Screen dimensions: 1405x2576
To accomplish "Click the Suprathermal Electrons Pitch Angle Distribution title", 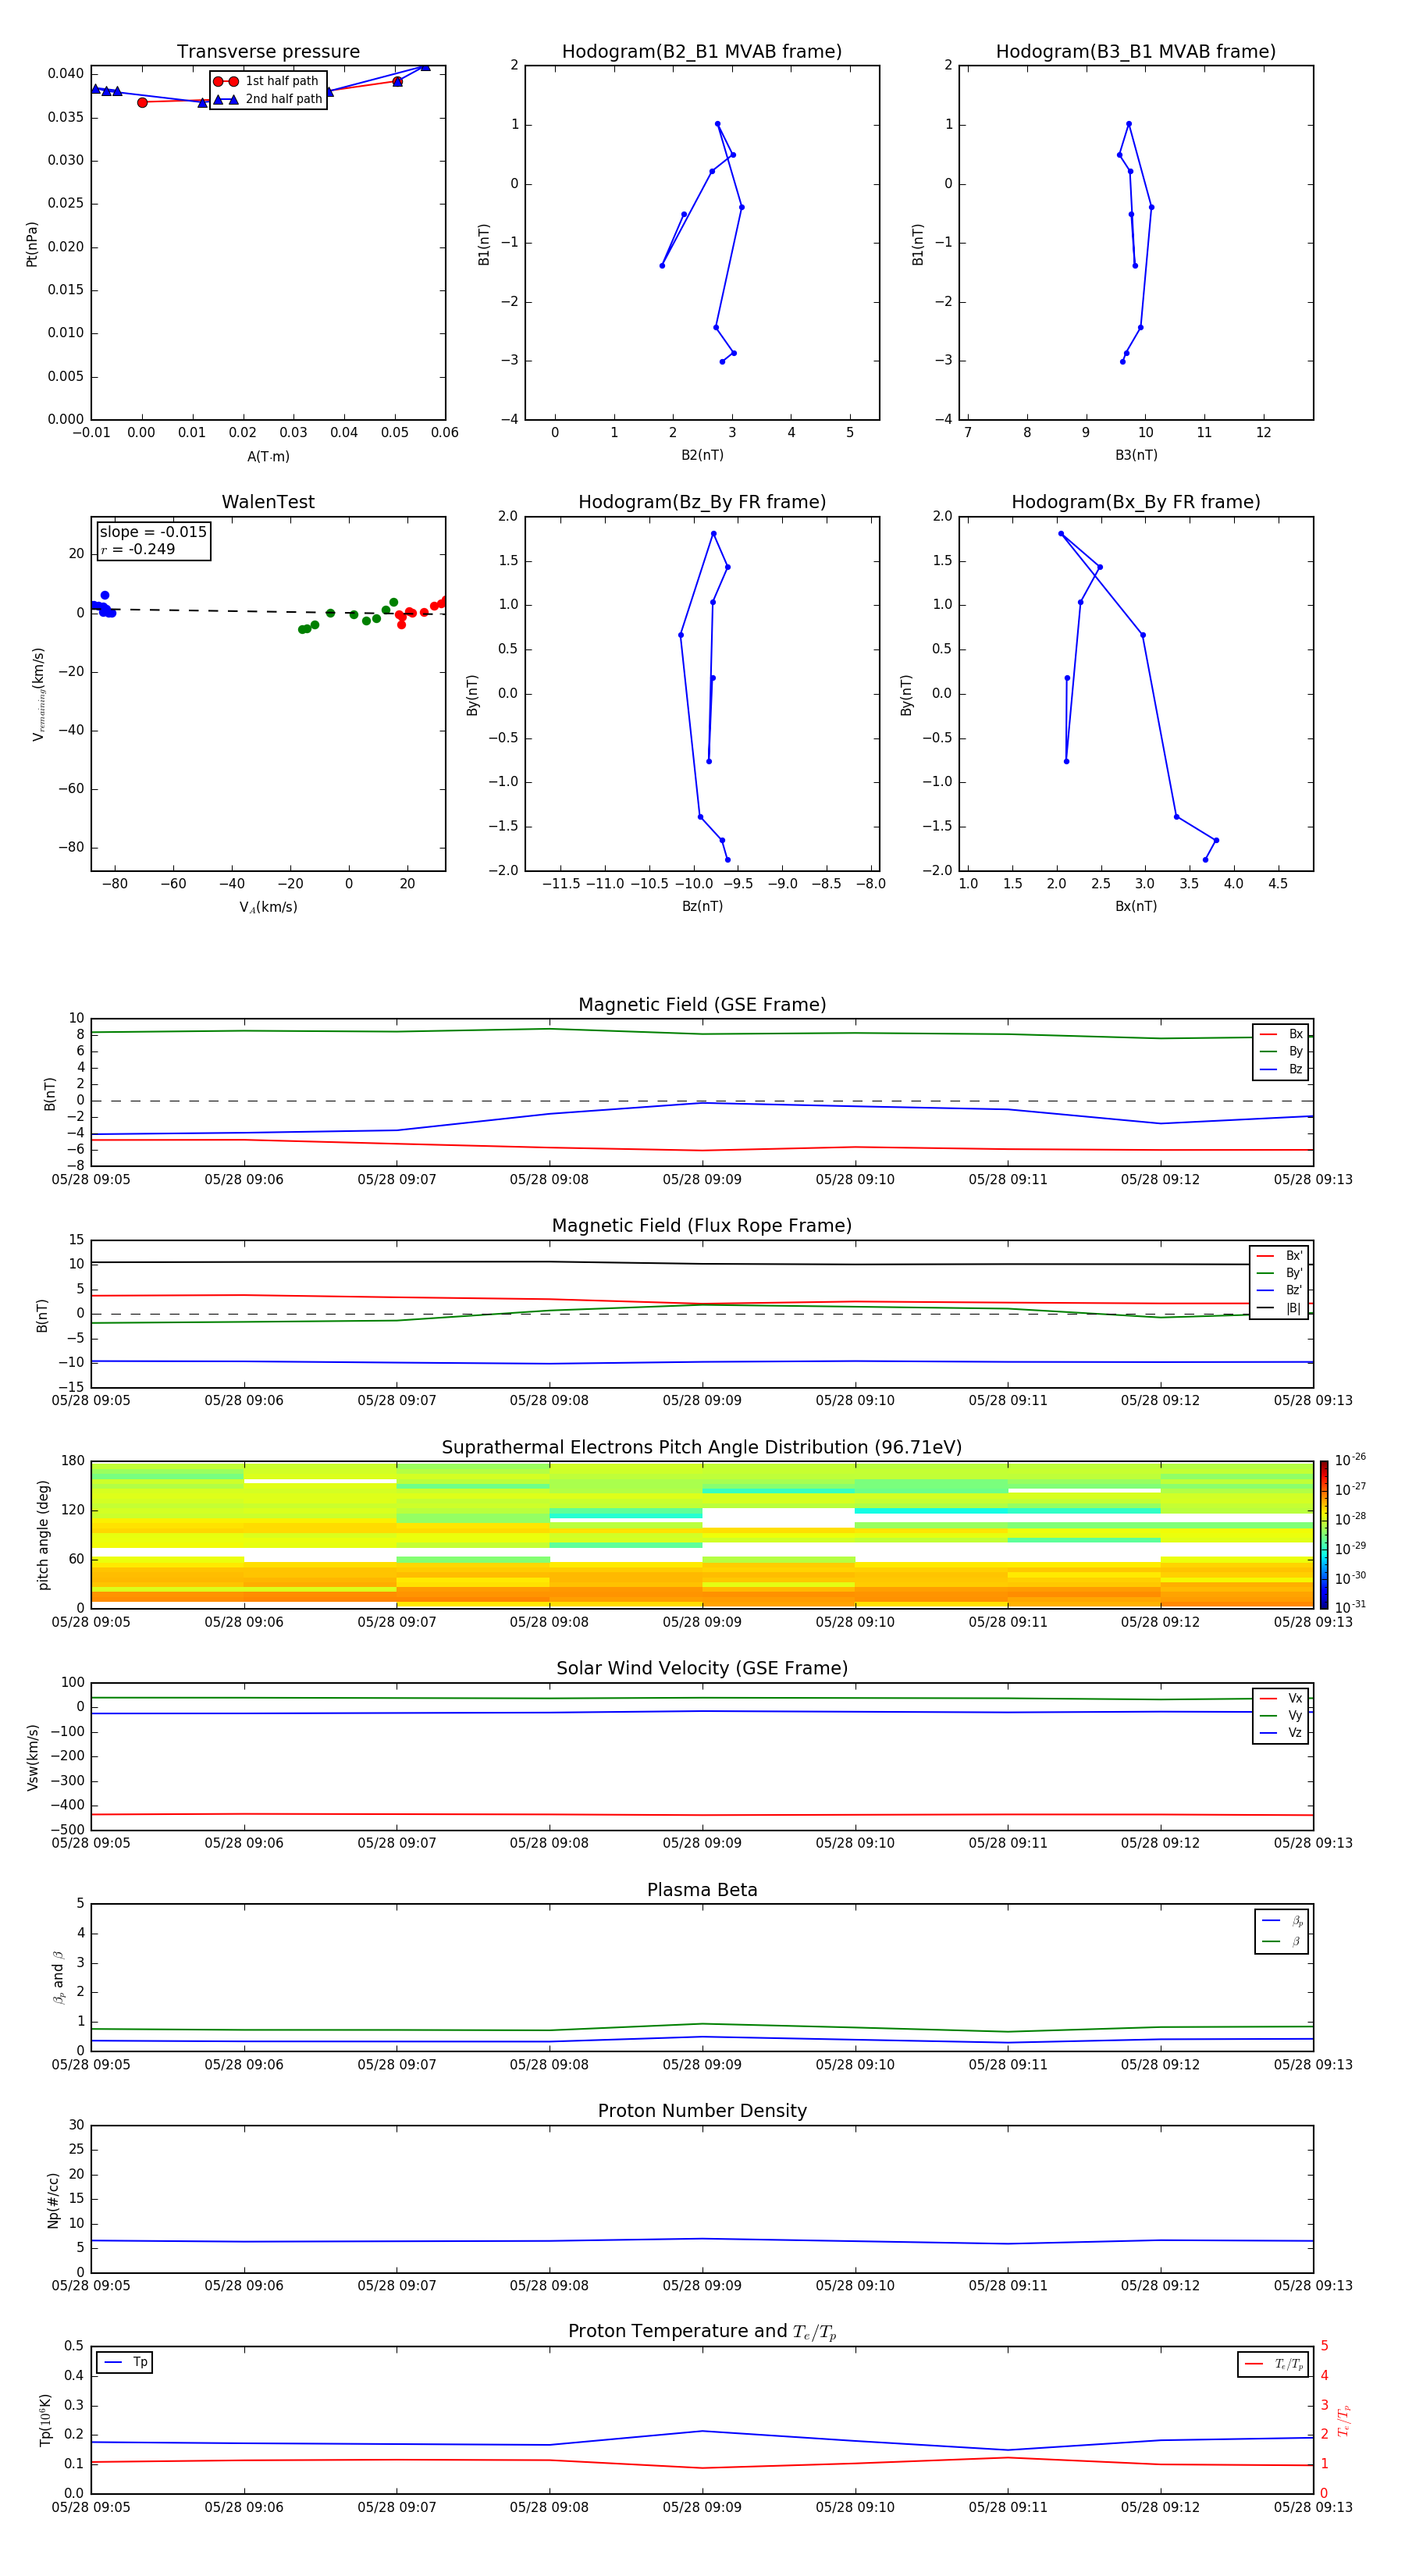I will (x=702, y=1447).
